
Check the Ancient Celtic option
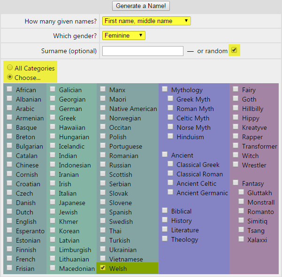click(x=170, y=183)
